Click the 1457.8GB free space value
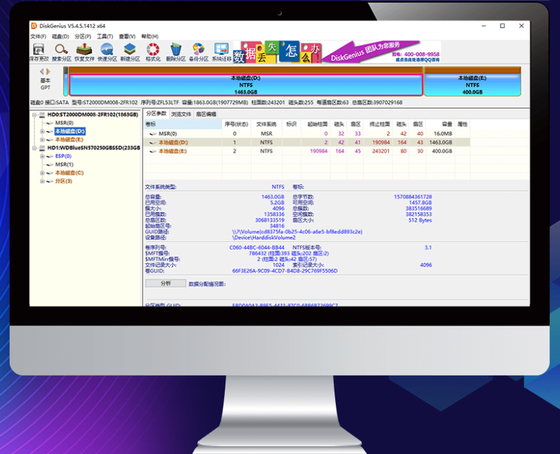Screen dimensions: 560x454 point(421,203)
